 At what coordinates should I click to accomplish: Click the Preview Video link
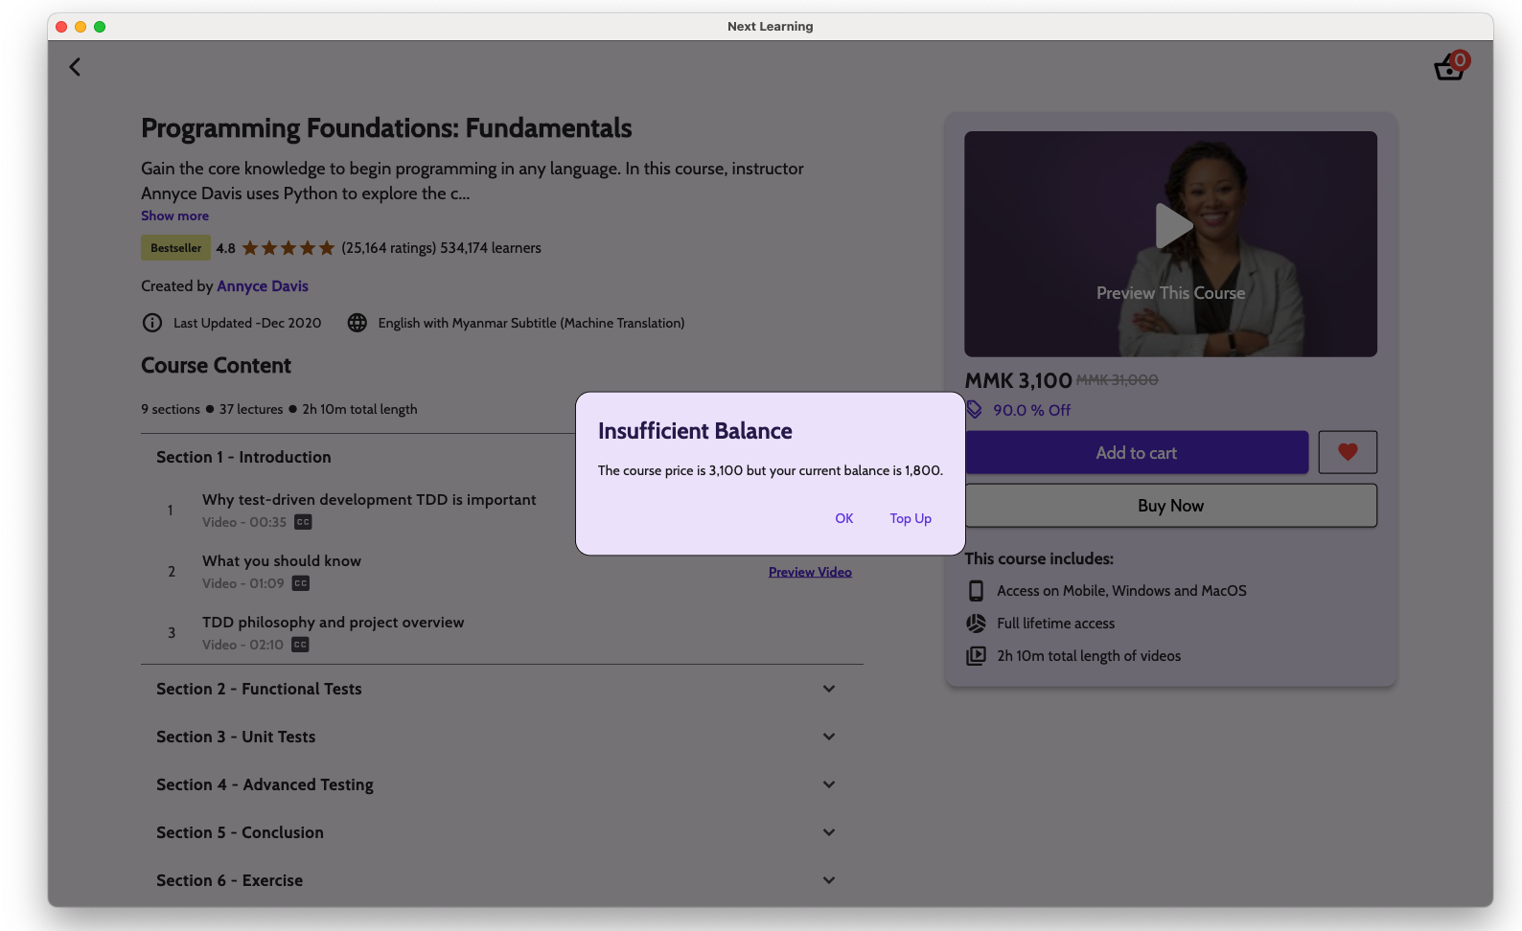coord(810,572)
